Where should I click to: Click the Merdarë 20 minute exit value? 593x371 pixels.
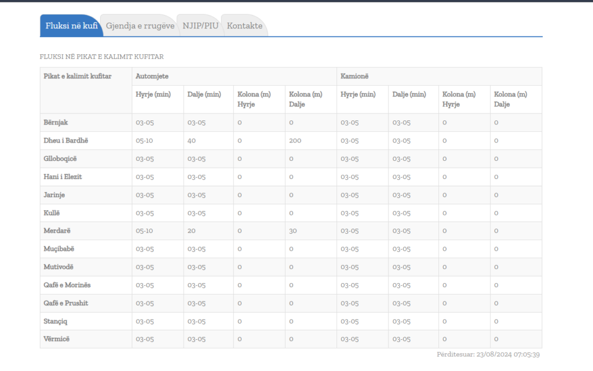point(191,231)
